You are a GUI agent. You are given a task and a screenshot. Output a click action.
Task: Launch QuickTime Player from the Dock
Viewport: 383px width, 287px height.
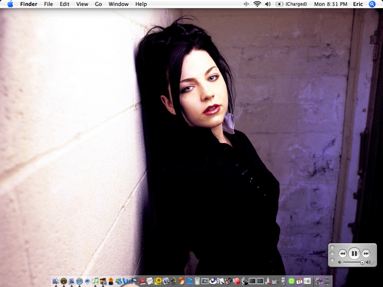point(190,281)
